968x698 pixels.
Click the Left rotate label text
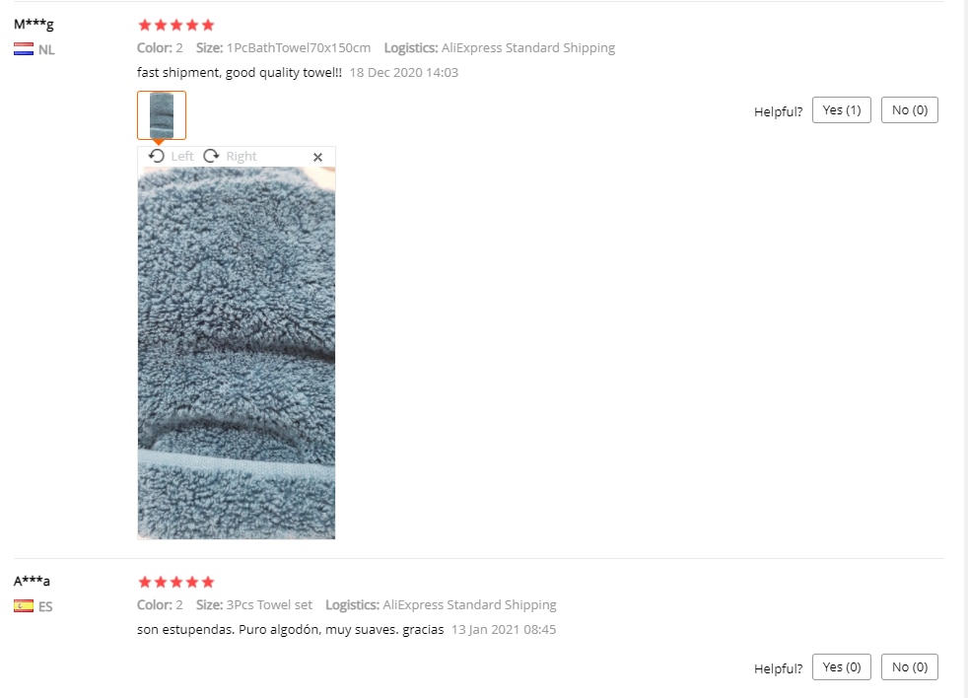[x=182, y=157]
